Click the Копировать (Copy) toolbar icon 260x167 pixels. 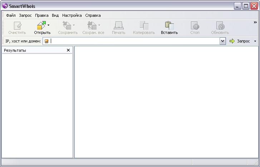[144, 25]
